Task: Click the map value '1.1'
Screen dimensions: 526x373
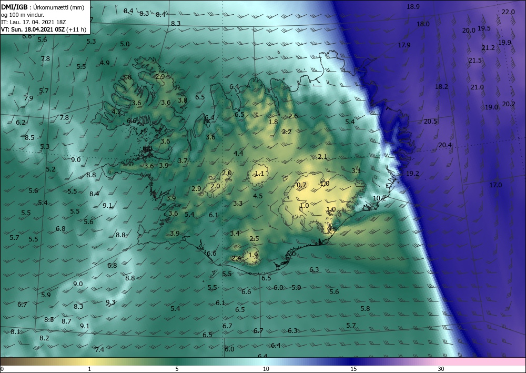Action: pyautogui.click(x=259, y=174)
